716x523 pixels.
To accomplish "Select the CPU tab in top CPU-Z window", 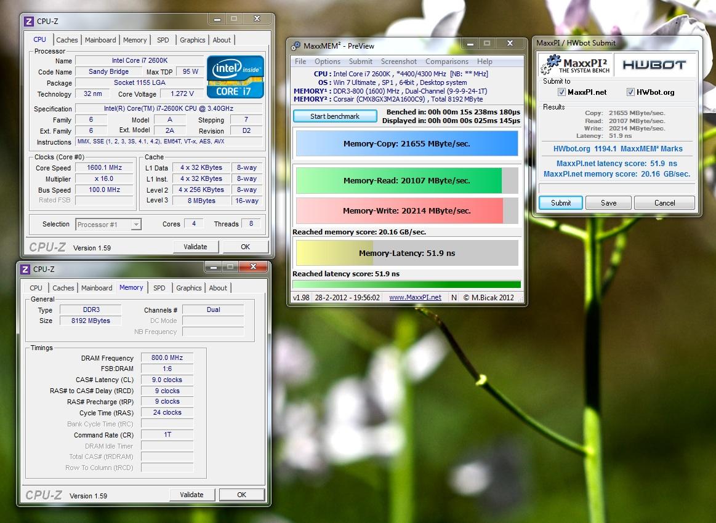I will pos(40,39).
